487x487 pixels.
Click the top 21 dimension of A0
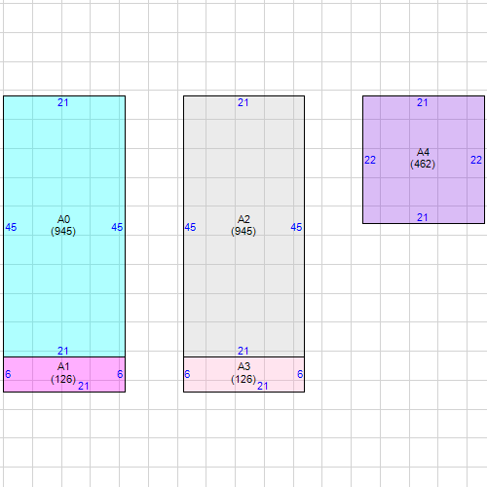[x=63, y=102]
